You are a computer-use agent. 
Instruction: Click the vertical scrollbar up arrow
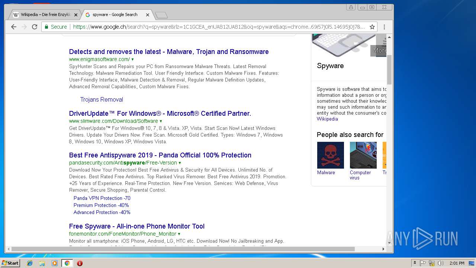click(x=389, y=37)
